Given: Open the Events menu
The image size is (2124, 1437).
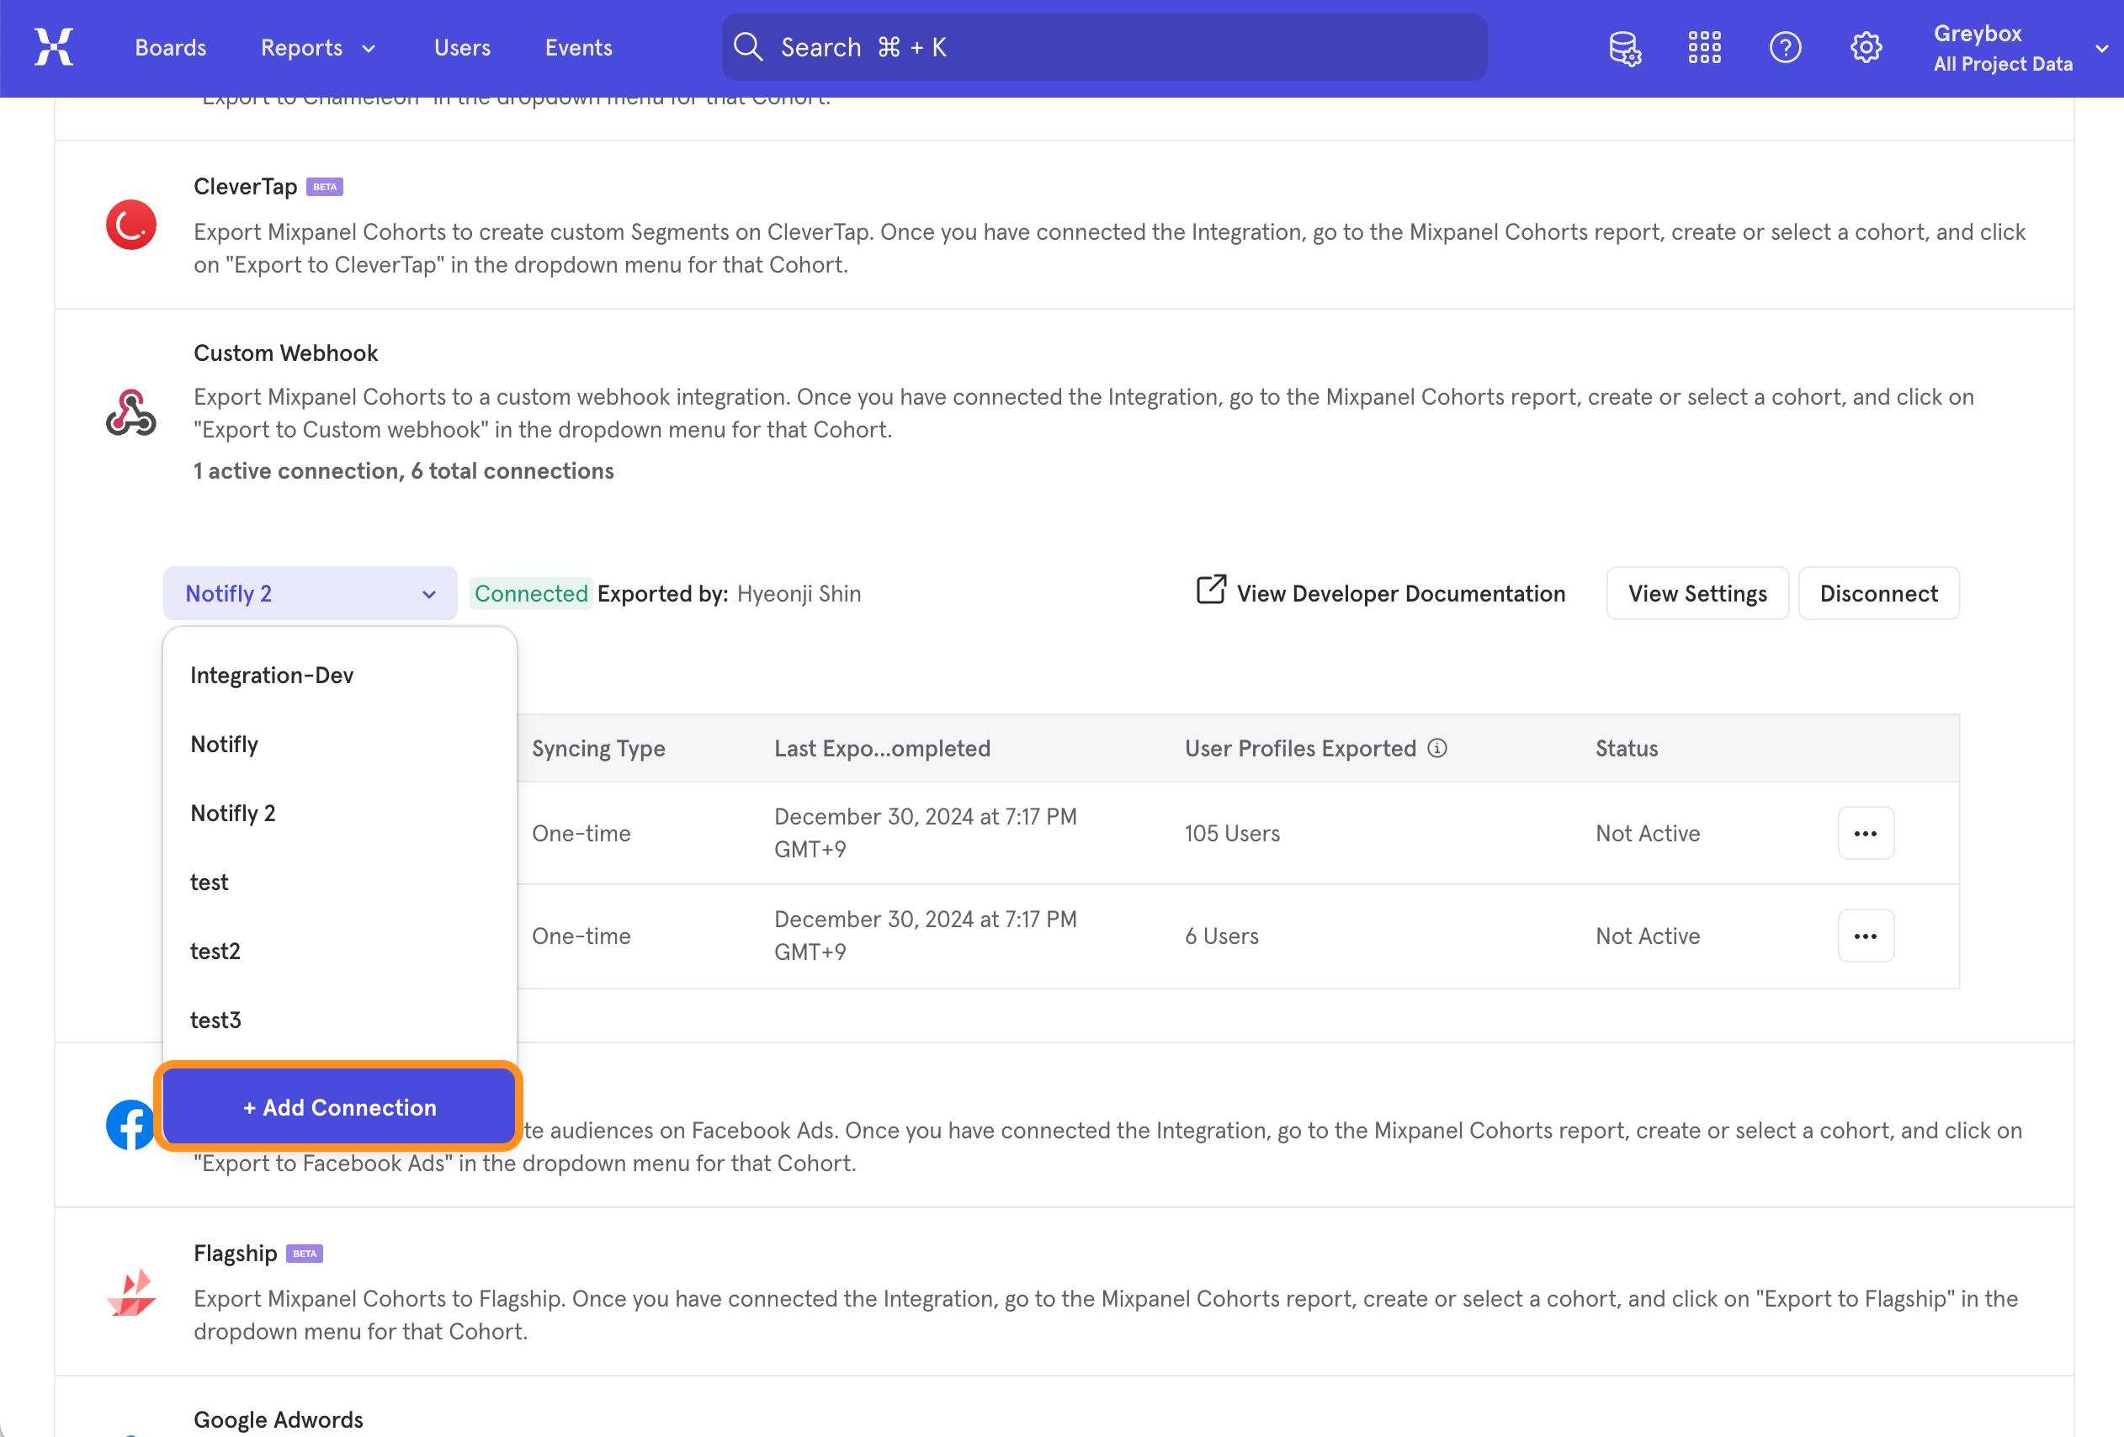Looking at the screenshot, I should click(577, 46).
